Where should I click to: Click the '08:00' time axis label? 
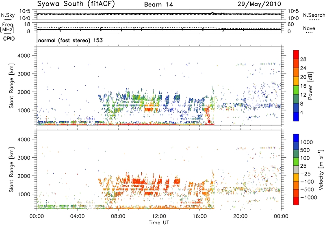point(118,216)
